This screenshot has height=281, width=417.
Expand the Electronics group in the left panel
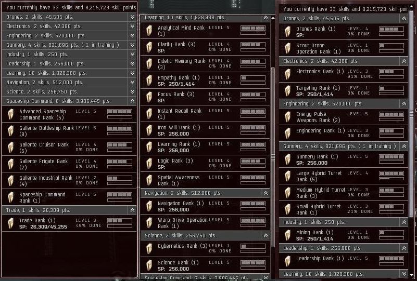tap(132, 26)
